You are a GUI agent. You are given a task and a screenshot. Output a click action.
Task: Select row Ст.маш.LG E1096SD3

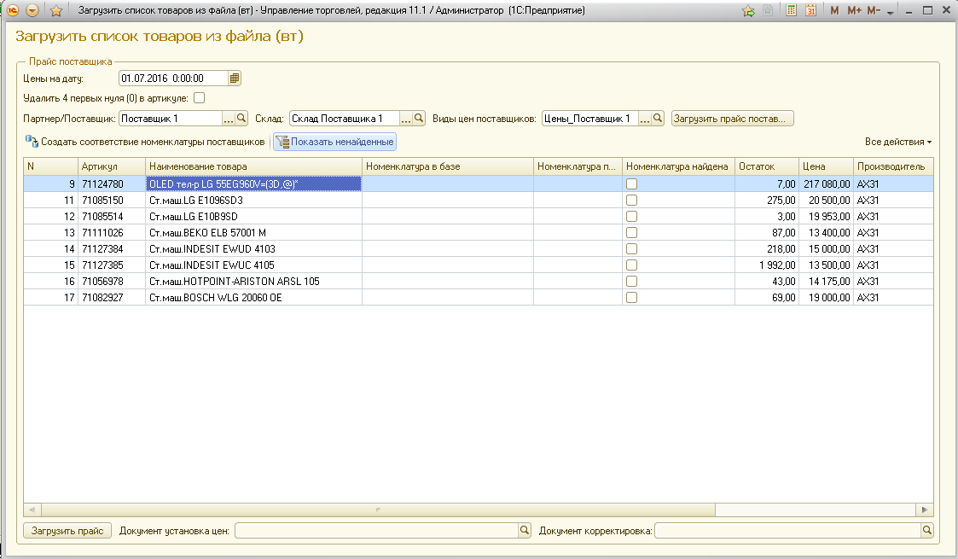pyautogui.click(x=479, y=201)
